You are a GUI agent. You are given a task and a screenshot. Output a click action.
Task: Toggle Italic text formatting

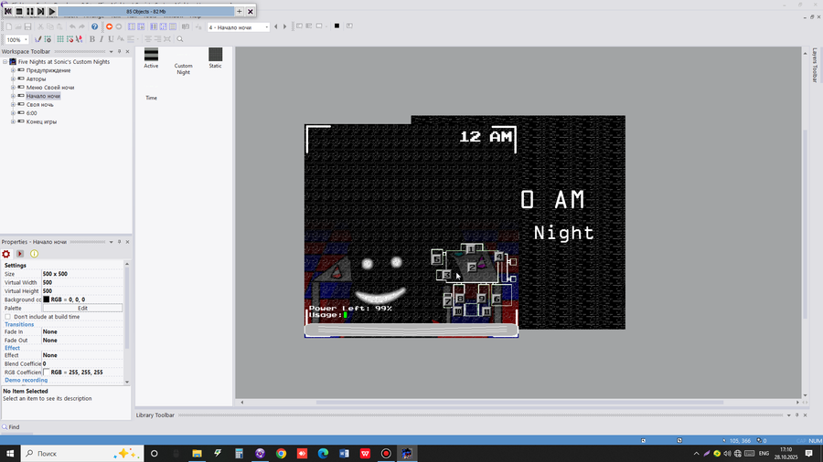tap(102, 39)
